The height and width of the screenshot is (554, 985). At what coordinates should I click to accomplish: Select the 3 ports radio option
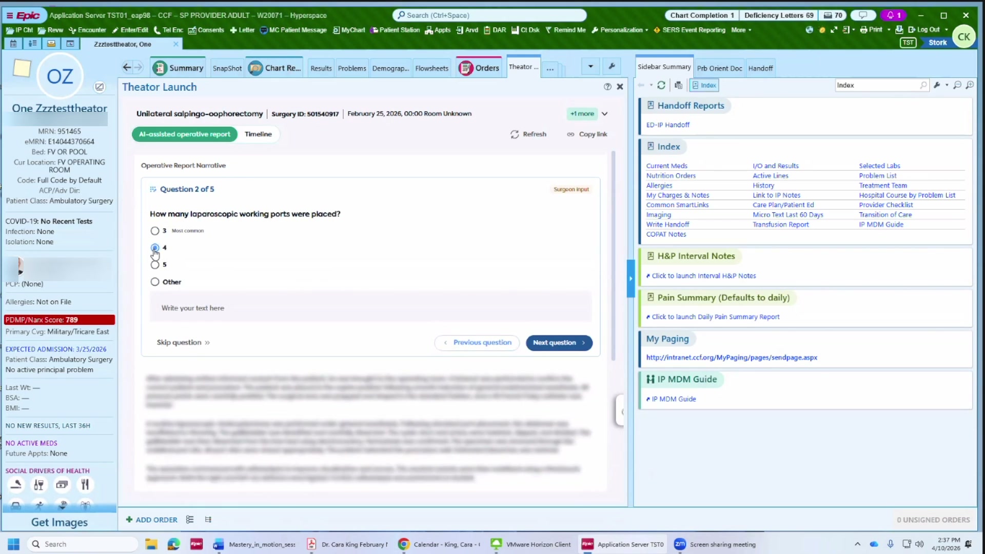point(155,231)
